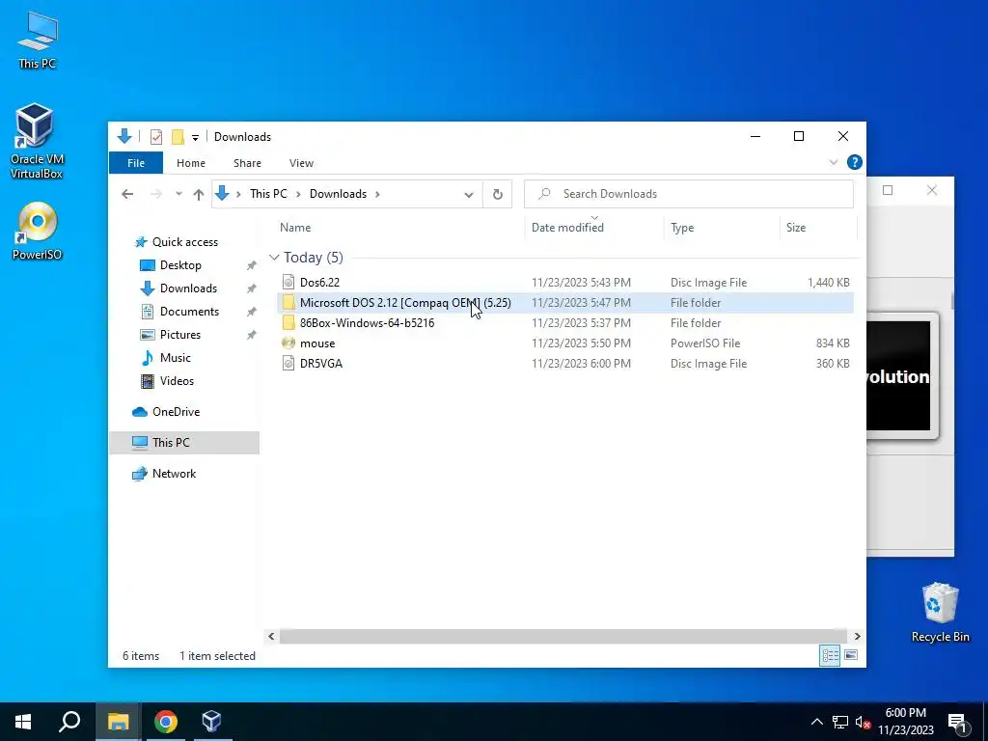Viewport: 988px width, 741px height.
Task: Open the File ribbon tab
Action: (136, 163)
